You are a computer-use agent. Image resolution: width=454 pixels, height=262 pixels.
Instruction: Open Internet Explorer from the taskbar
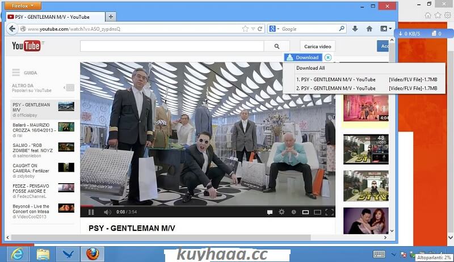click(x=18, y=254)
